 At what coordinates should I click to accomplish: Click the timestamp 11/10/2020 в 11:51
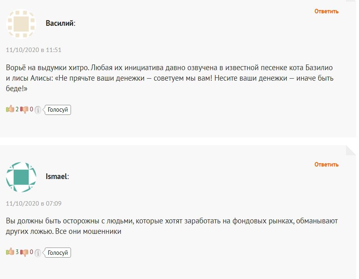33,50
